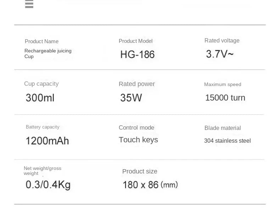Click the striped bars icon at top left

pyautogui.click(x=29, y=4)
